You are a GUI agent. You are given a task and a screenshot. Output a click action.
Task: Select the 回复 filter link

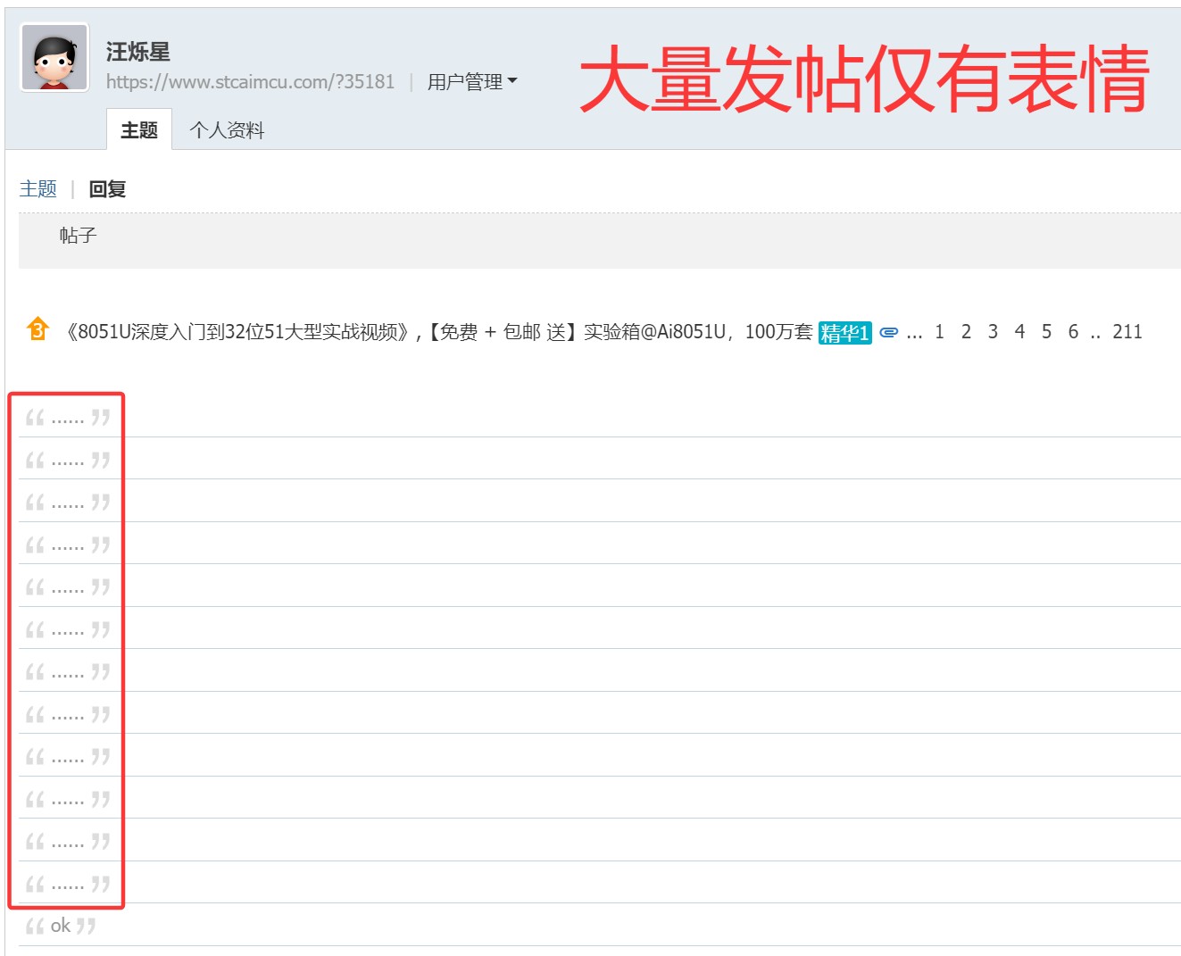(105, 188)
